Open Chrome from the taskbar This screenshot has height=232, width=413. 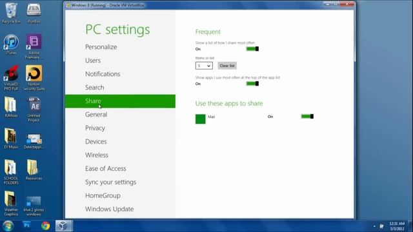tap(45, 226)
